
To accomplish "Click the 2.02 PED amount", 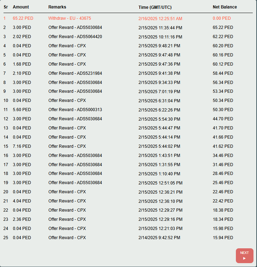I will [x=22, y=37].
